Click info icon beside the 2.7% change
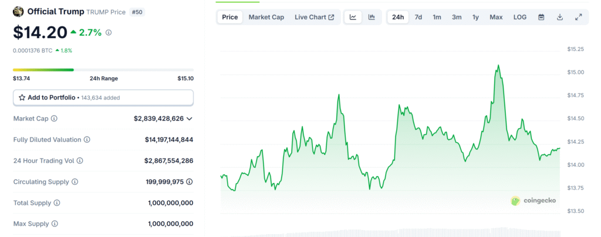Image resolution: width=601 pixels, height=237 pixels. pos(109,33)
